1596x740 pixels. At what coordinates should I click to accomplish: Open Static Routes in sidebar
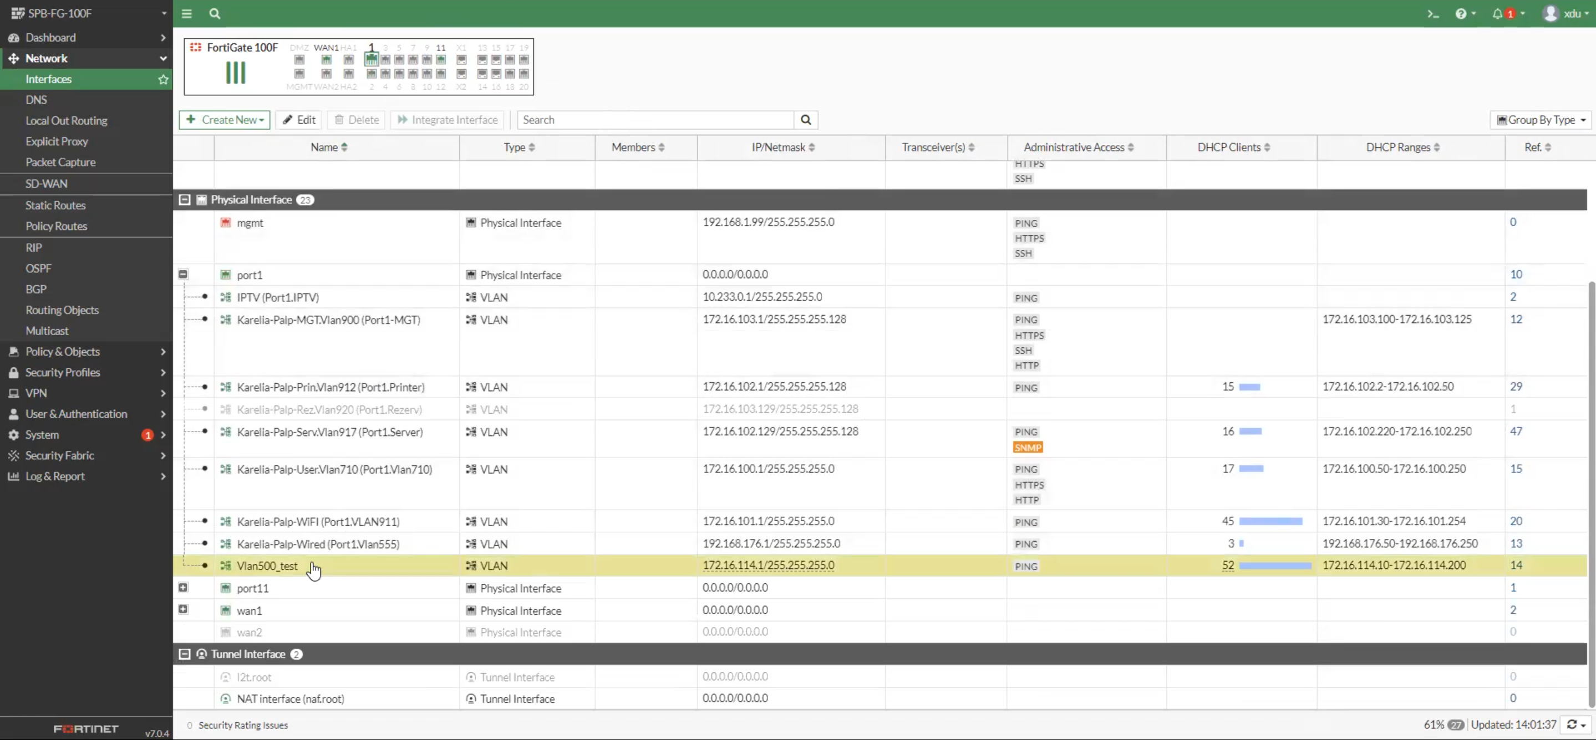pyautogui.click(x=55, y=205)
